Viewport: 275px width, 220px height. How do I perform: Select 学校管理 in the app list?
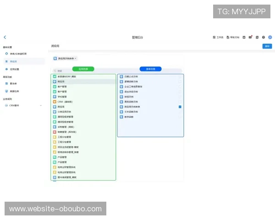[62, 97]
